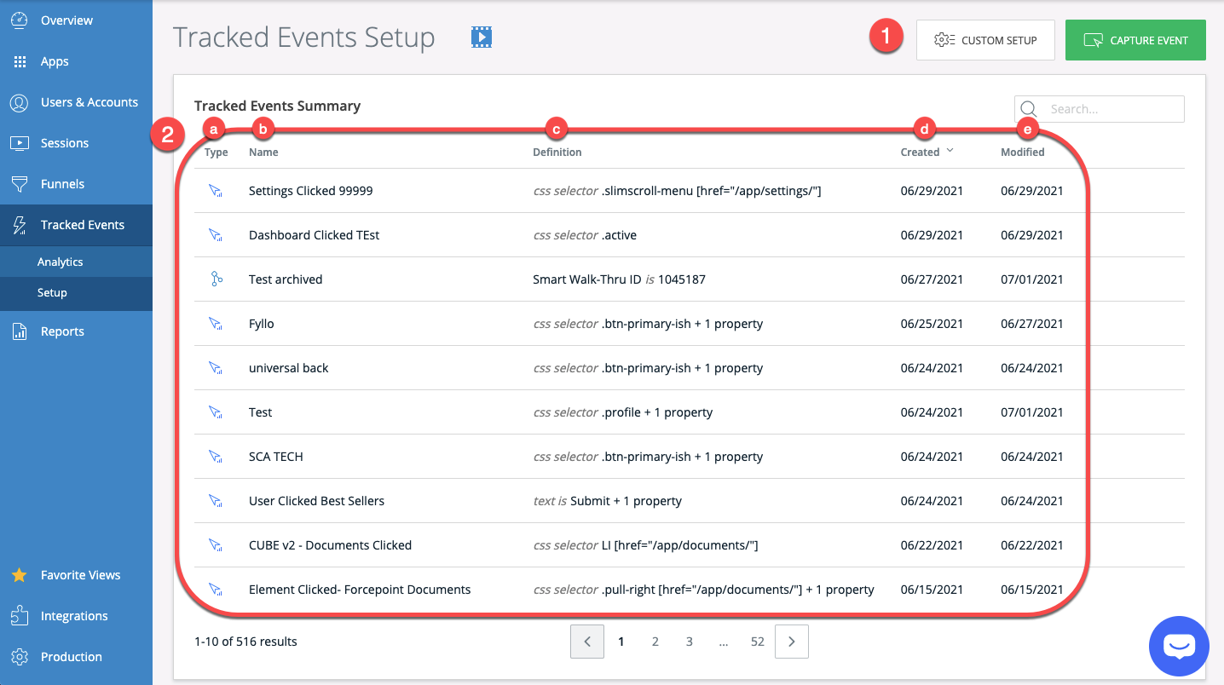Click the Search events input field
This screenshot has height=685, width=1224.
click(1100, 109)
